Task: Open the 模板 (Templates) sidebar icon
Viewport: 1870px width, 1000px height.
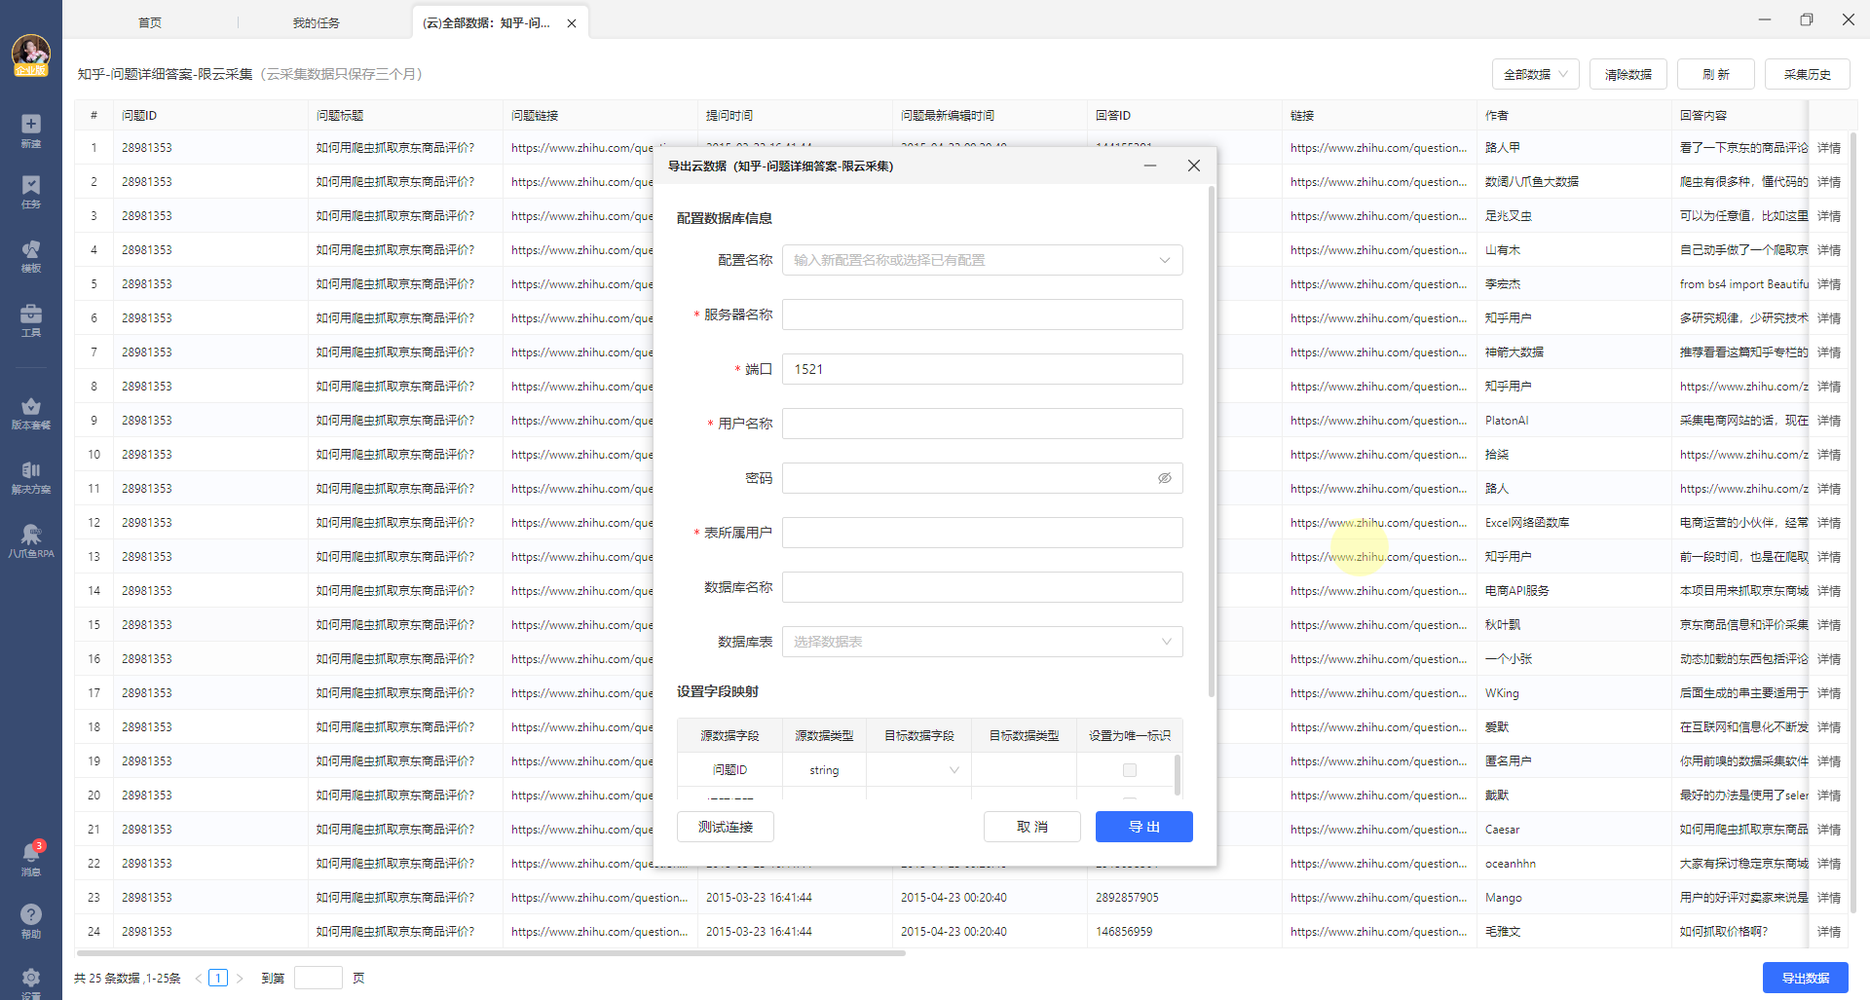Action: click(x=31, y=256)
